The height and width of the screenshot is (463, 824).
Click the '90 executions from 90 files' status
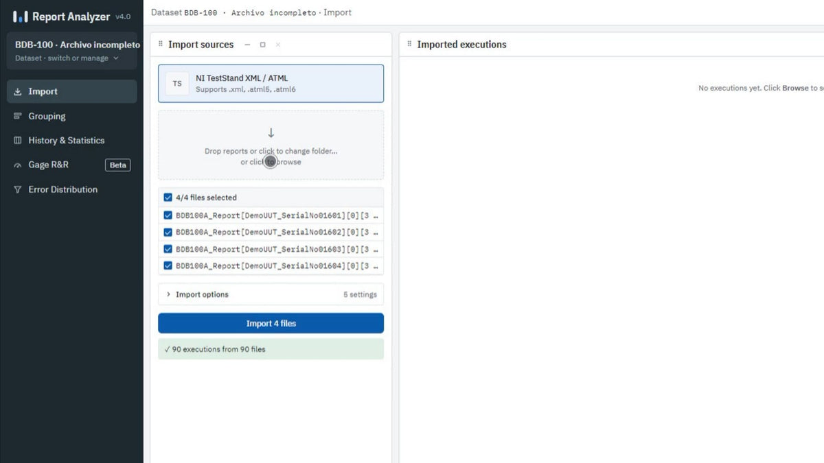[271, 349]
